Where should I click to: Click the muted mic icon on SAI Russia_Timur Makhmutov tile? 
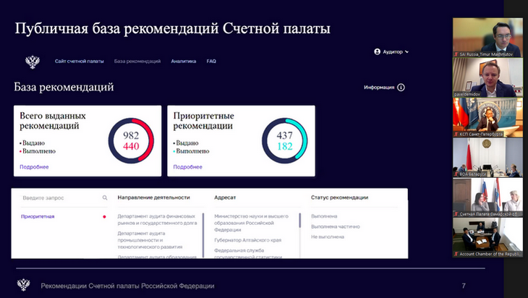(x=456, y=54)
